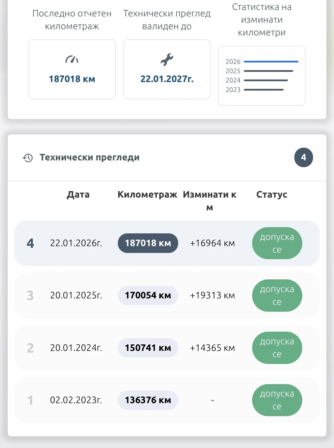
Task: Click the допуска се status for 02.02.2023
Action: point(277,400)
